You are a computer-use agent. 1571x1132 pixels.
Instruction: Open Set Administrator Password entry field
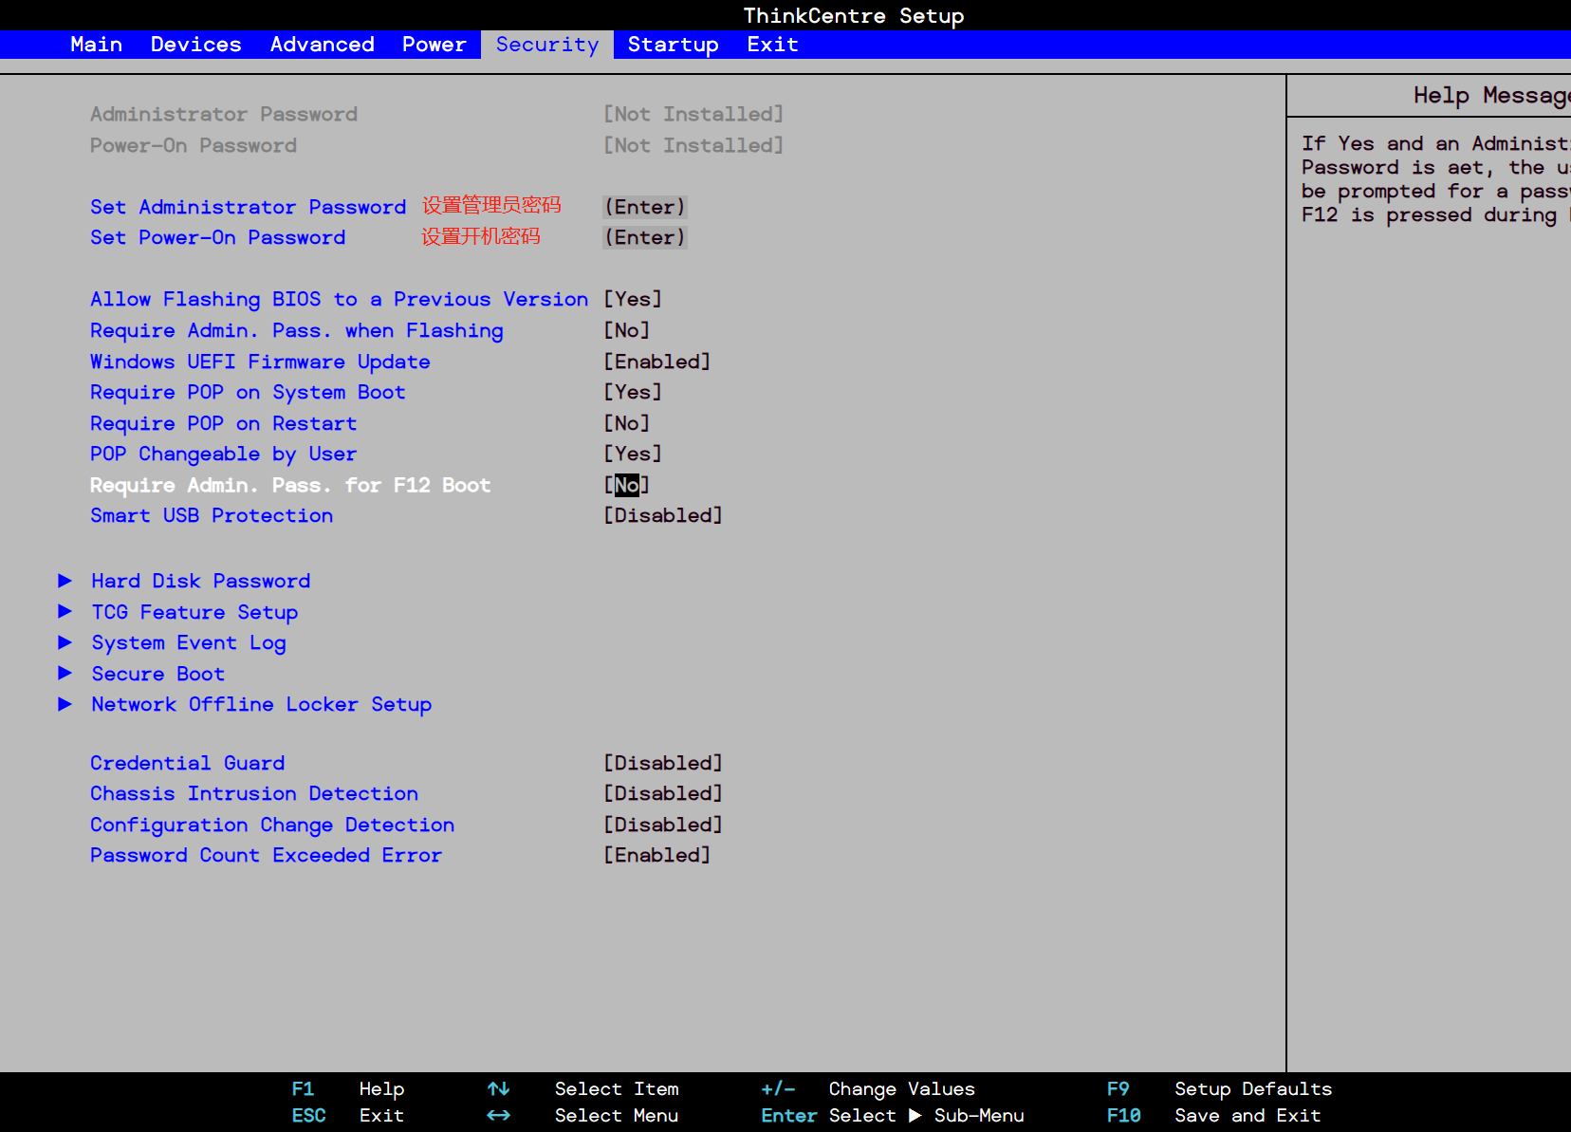[644, 206]
